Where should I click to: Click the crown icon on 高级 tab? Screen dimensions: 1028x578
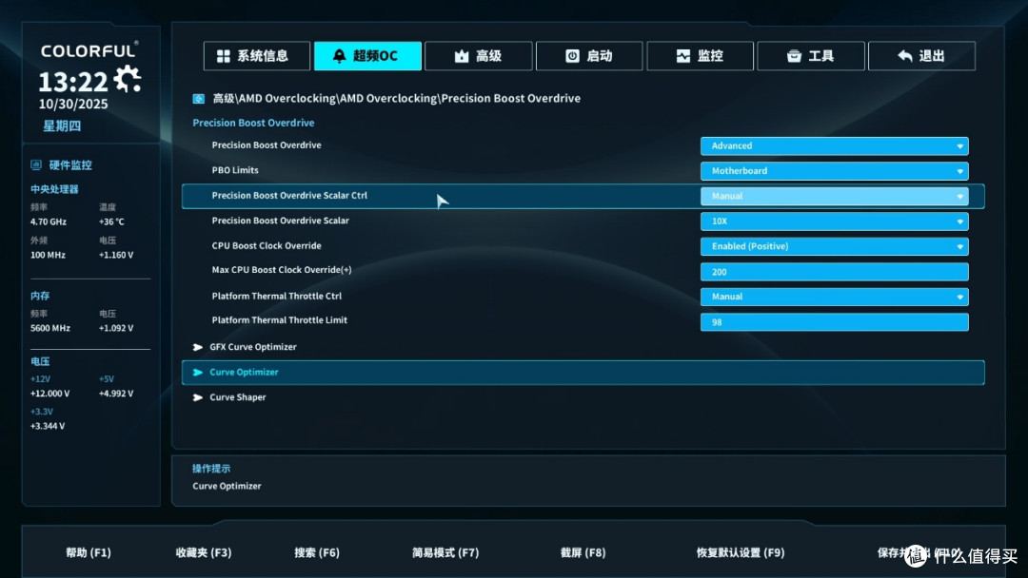[462, 56]
